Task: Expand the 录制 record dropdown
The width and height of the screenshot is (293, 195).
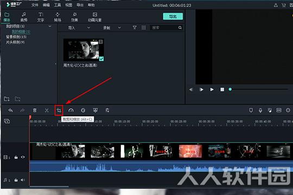Action: point(119,28)
